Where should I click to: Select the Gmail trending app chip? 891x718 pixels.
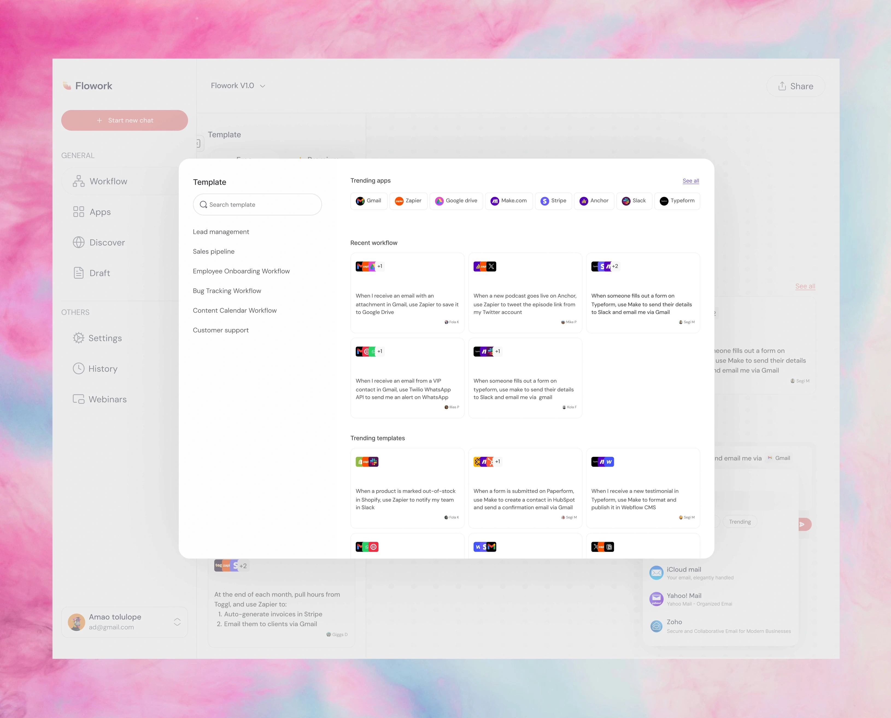coord(368,201)
